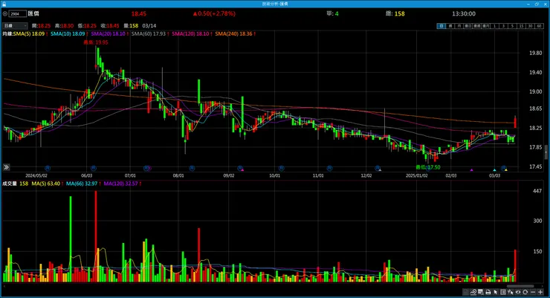Click the plus circle icon beside stock code
Viewport: 550px width, 298px height.
click(5, 13)
